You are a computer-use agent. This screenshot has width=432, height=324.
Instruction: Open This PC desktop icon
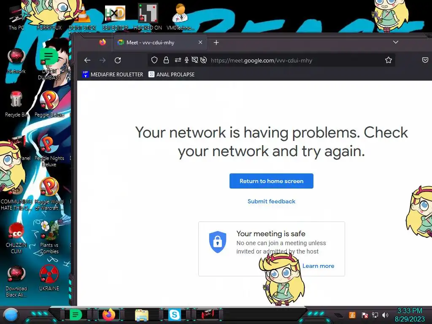pos(16,18)
